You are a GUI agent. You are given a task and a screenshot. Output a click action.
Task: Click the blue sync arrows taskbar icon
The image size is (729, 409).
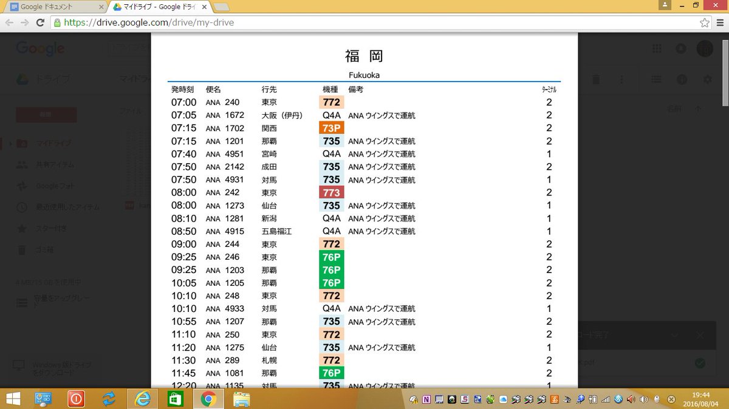(x=110, y=399)
